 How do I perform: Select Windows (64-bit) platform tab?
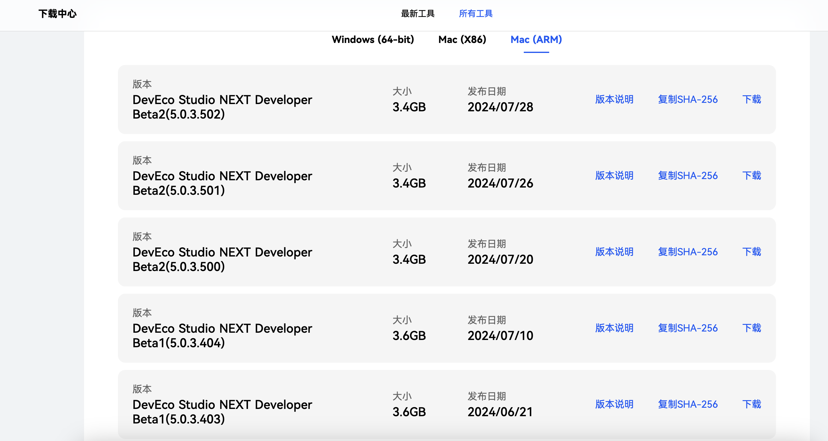(x=373, y=40)
